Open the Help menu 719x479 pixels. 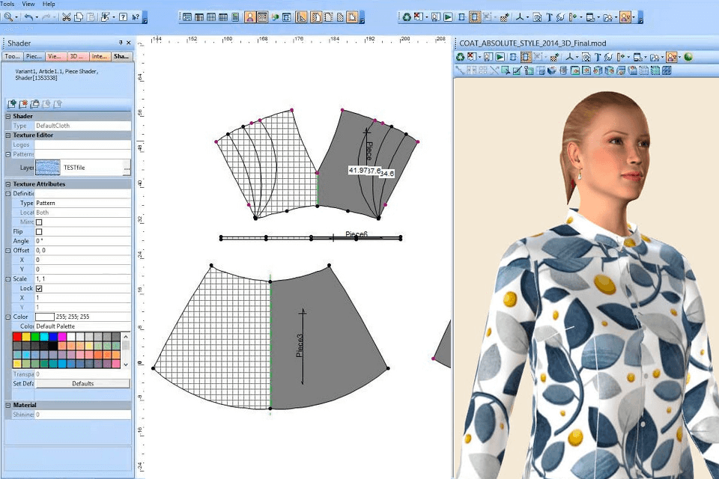(49, 4)
